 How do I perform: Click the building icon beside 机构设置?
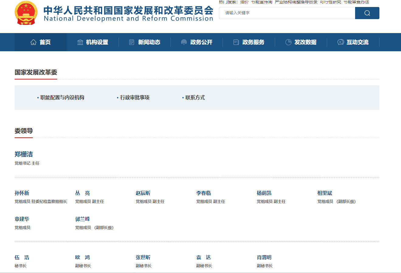(80, 42)
